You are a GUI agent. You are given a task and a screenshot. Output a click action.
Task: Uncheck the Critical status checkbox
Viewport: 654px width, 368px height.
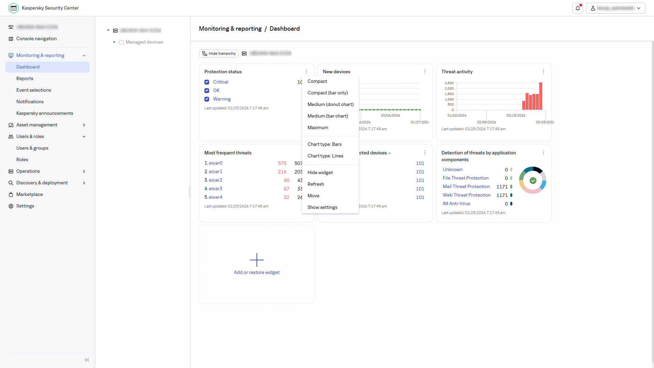point(207,82)
